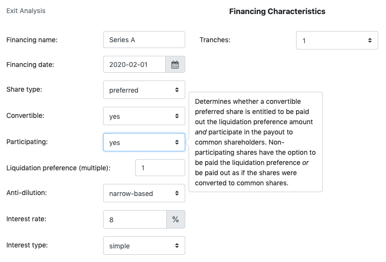Image resolution: width=386 pixels, height=262 pixels.
Task: Click into the Interest rate field showing 8
Action: pos(135,219)
